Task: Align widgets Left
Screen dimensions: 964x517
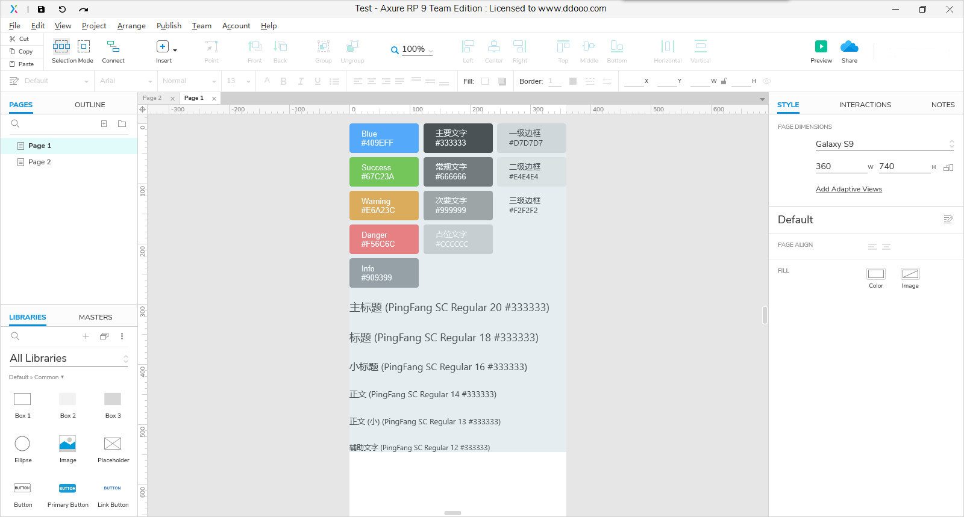Action: coord(468,51)
